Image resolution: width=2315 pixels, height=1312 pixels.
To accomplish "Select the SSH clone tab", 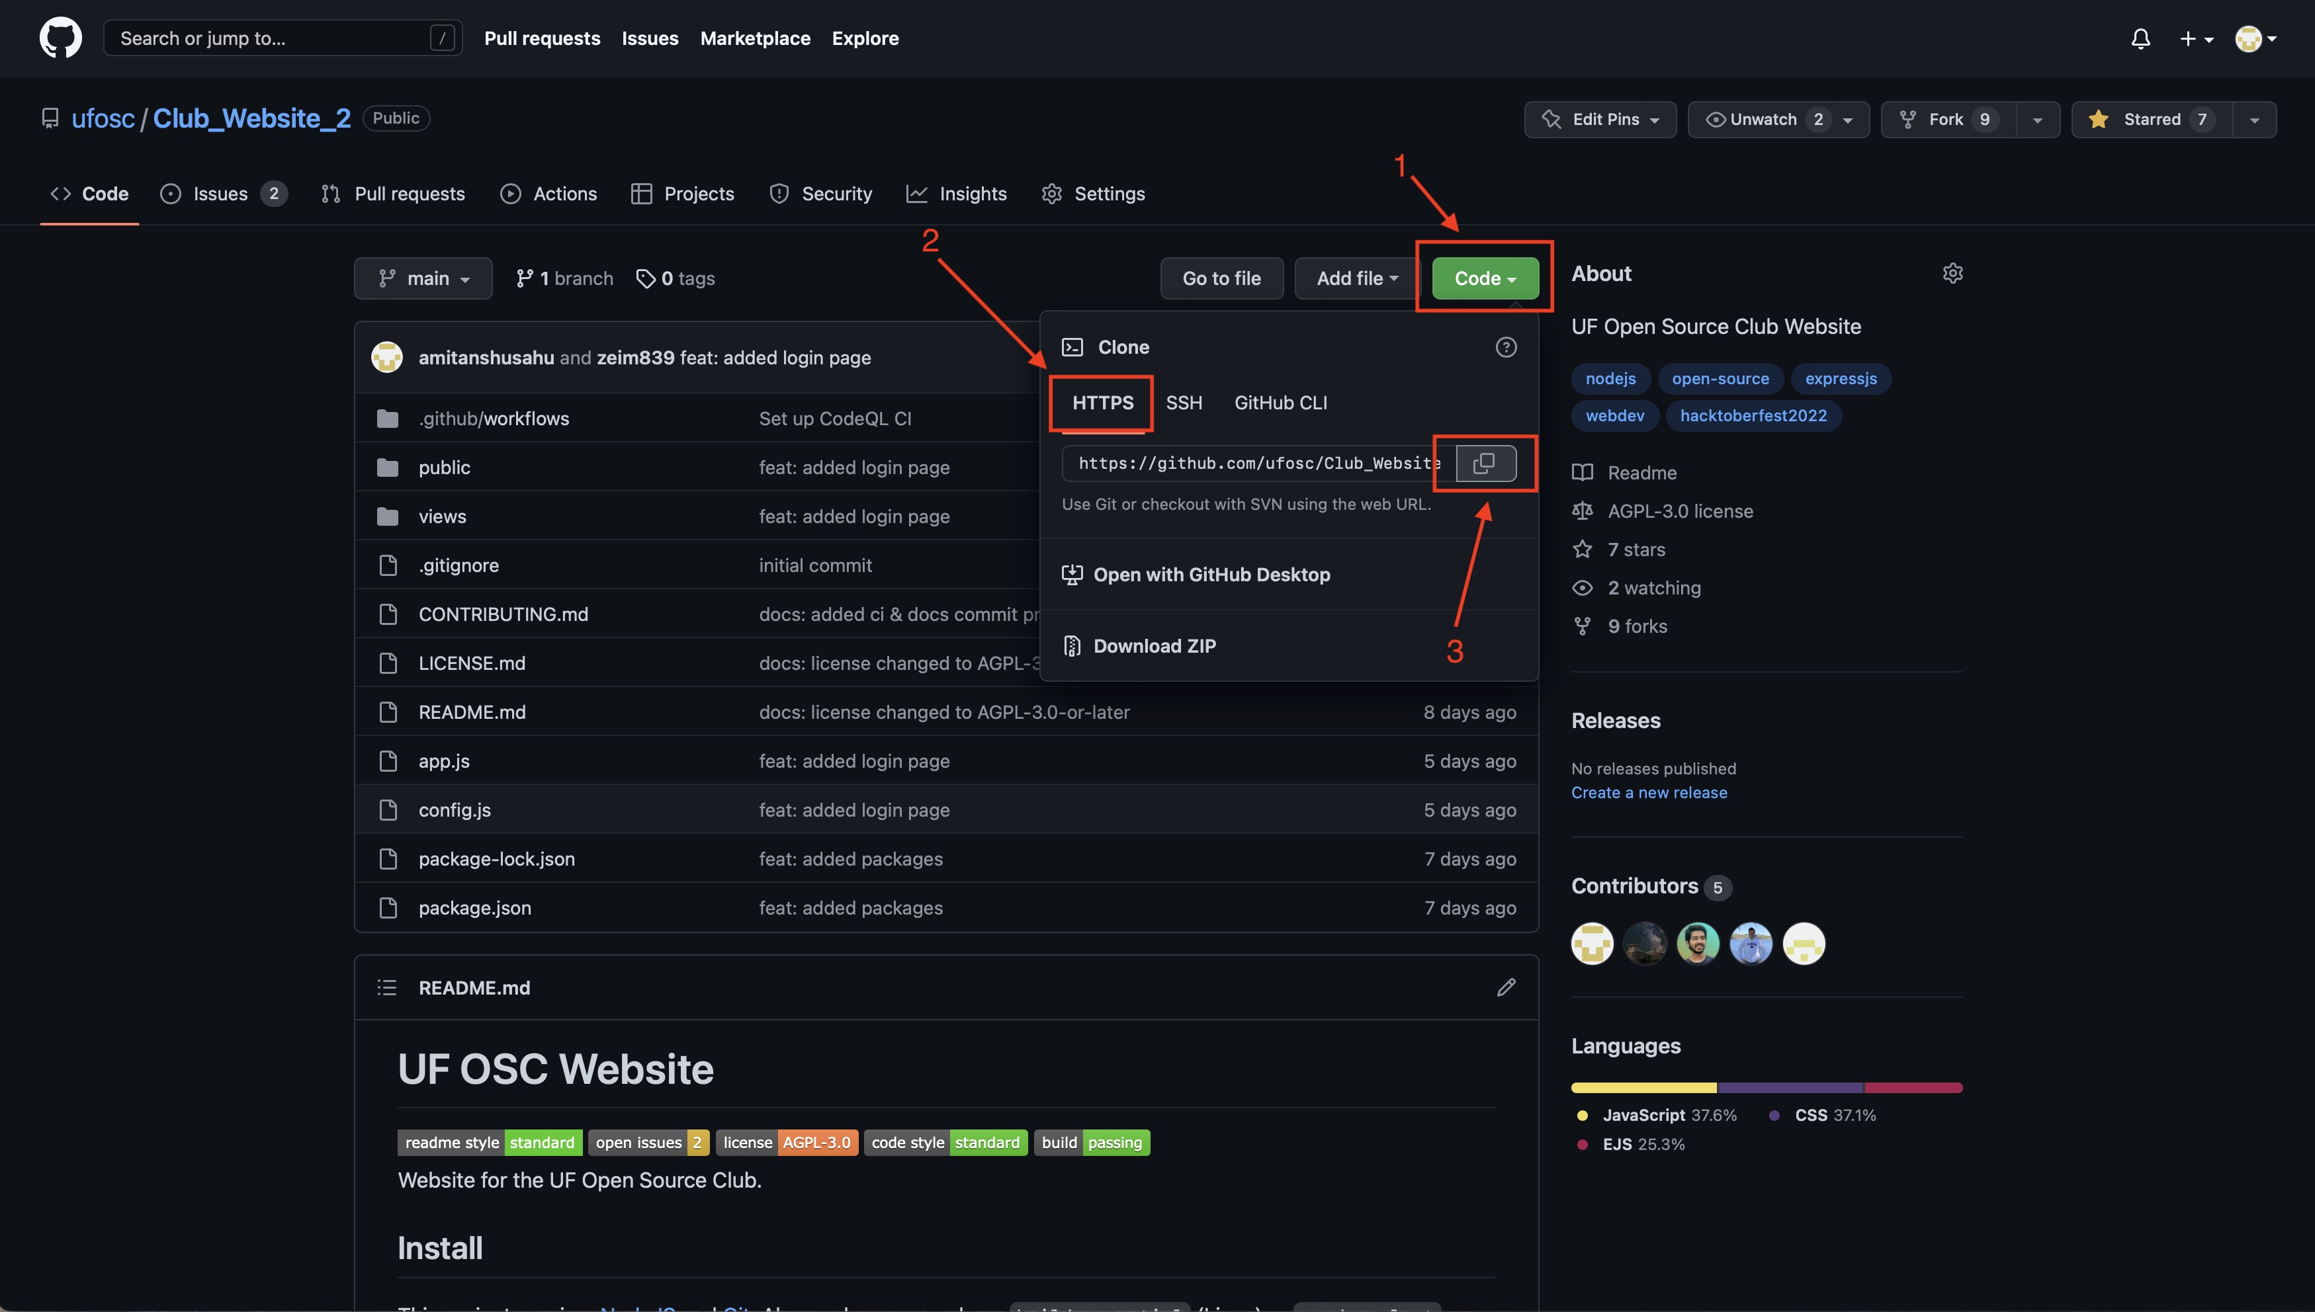I will pyautogui.click(x=1184, y=403).
